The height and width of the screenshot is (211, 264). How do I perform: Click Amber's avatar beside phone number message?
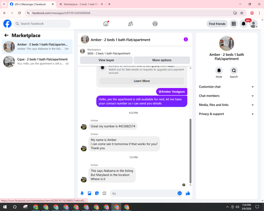pos(83,127)
